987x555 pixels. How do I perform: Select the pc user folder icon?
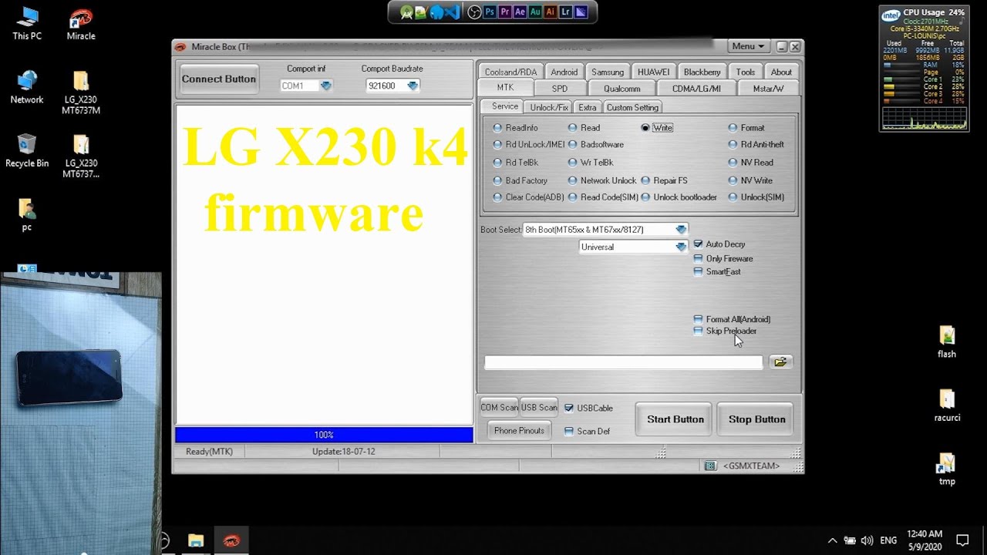click(x=27, y=215)
